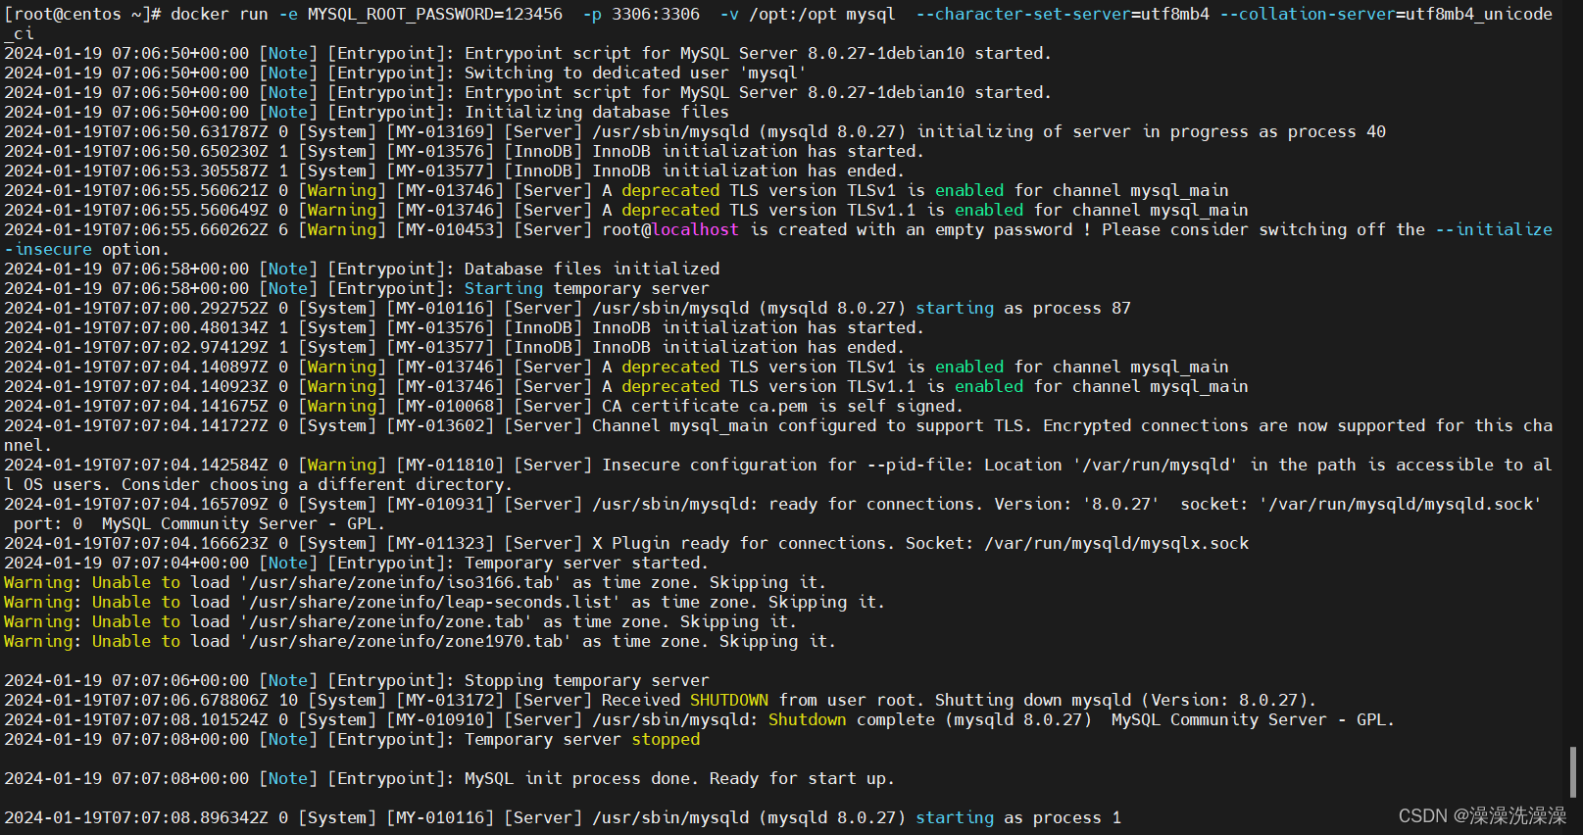Click the MYSQL_ROOT_PASSWORD=123456 argument in the command
Viewport: 1583px width, 835px height.
pyautogui.click(x=435, y=14)
